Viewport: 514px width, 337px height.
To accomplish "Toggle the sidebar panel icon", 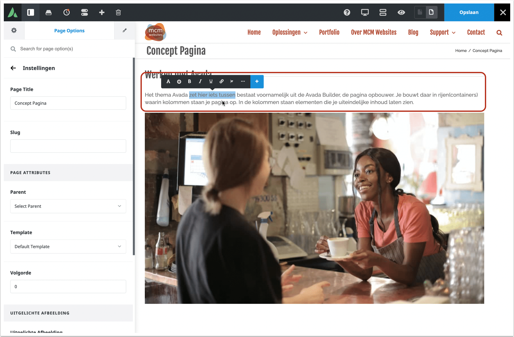I will pyautogui.click(x=31, y=12).
